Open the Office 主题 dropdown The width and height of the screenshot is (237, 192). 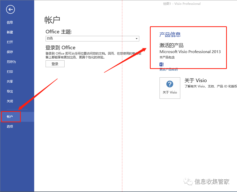pyautogui.click(x=92, y=39)
